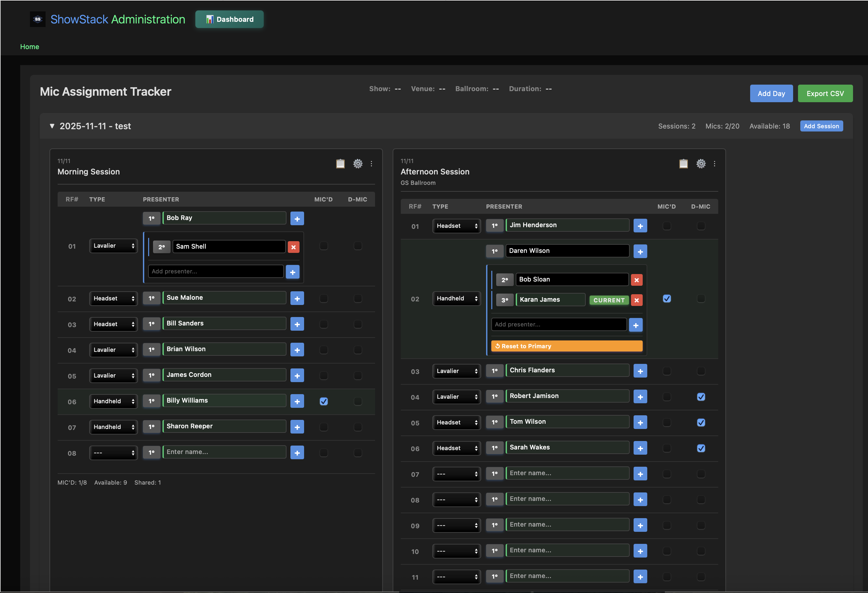Uncheck MIC'D for Billy Williams
The height and width of the screenshot is (593, 868).
323,401
